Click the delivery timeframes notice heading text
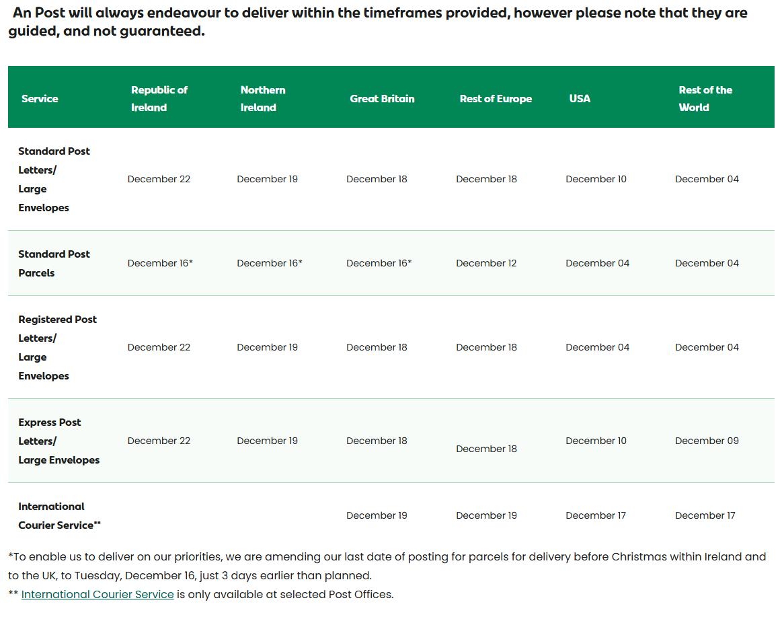This screenshot has height=623, width=784. (380, 22)
